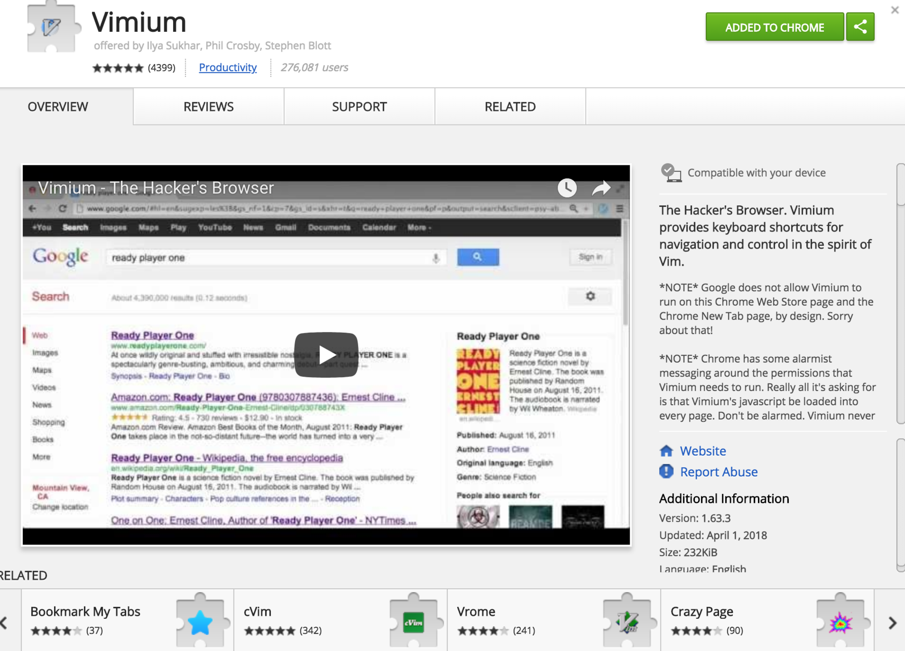Click the Size: 232KiB text
The width and height of the screenshot is (905, 651).
[x=688, y=552]
